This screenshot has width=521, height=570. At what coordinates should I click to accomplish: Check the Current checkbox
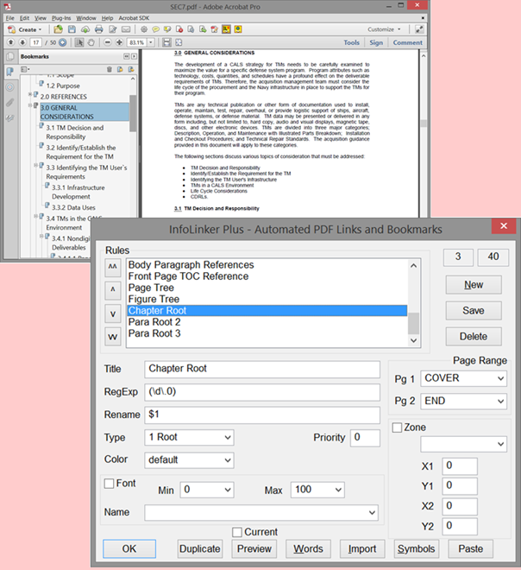click(237, 532)
